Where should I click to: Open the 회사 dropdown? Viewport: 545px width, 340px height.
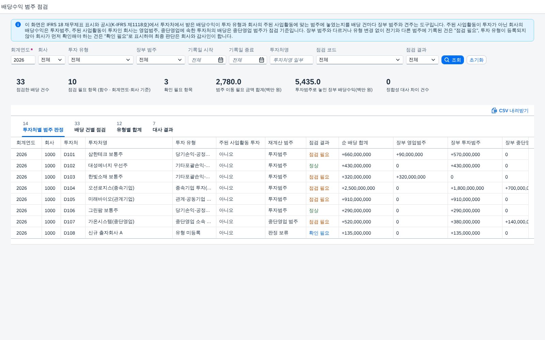pos(52,60)
